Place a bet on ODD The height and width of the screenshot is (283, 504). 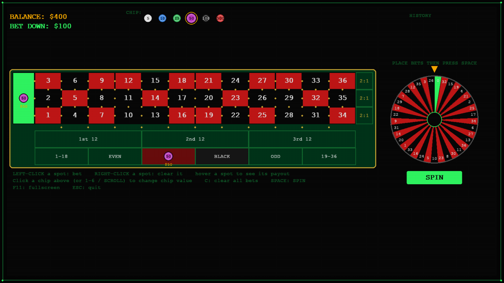tap(276, 156)
